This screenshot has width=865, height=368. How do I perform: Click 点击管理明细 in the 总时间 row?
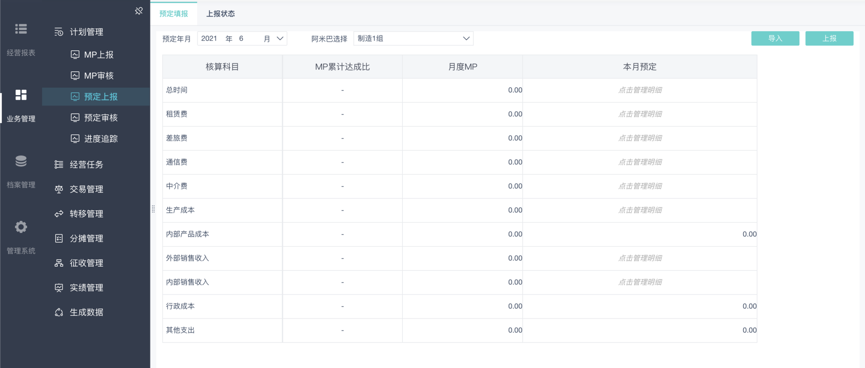pos(640,90)
